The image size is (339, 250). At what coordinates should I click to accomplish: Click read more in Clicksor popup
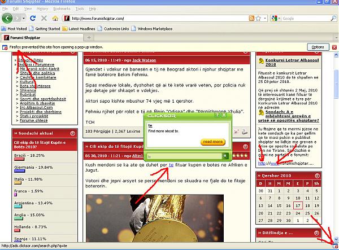click(x=213, y=142)
